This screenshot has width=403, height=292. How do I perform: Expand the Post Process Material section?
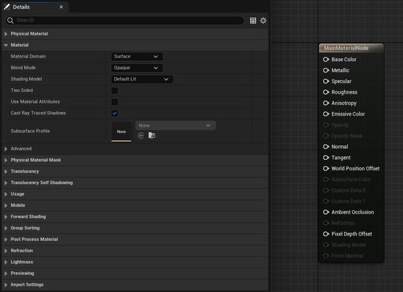[5, 240]
